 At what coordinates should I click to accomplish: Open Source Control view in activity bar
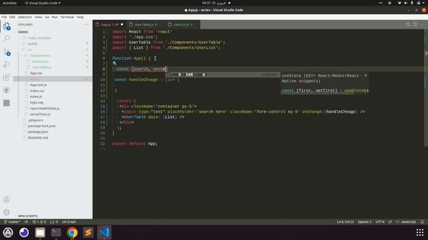(x=7, y=51)
